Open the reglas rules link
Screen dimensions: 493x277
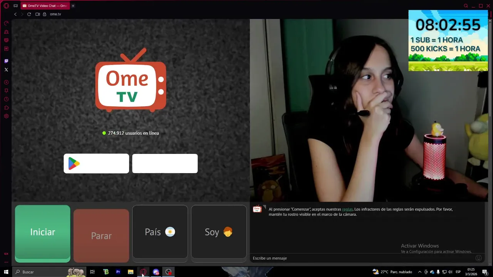(347, 209)
